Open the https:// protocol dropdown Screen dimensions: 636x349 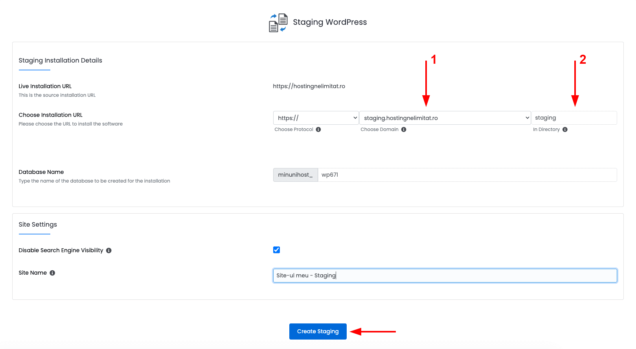(316, 118)
